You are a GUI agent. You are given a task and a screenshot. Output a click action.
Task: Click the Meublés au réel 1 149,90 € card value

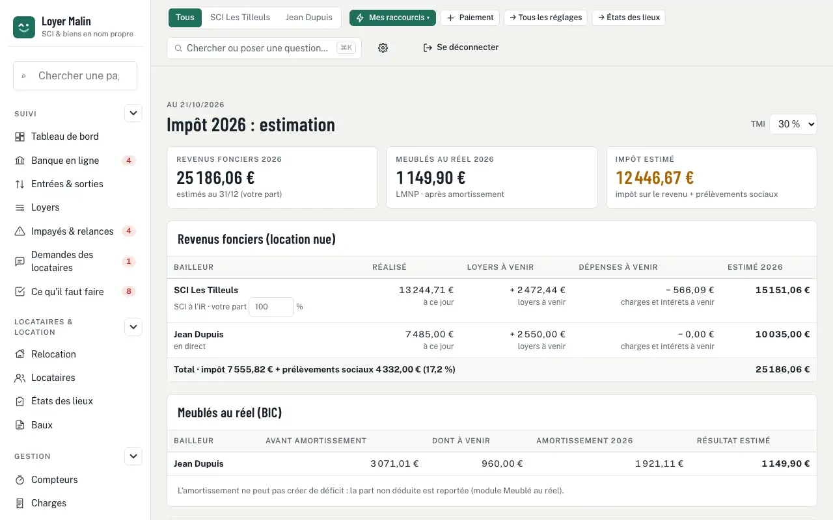pyautogui.click(x=431, y=177)
